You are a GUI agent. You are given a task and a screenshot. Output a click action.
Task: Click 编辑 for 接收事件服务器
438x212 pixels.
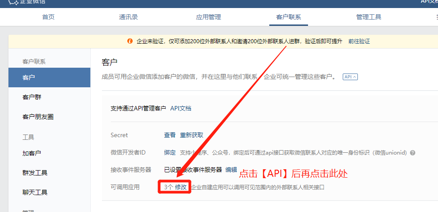click(231, 170)
